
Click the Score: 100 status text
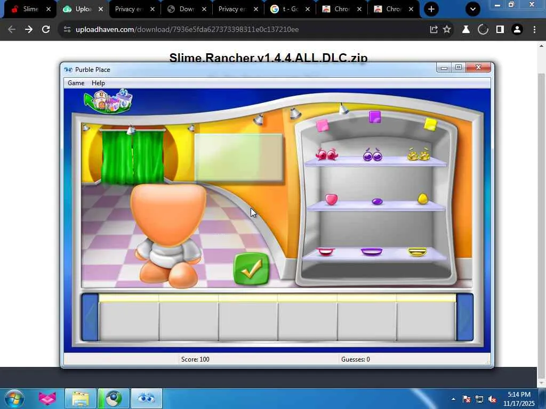pyautogui.click(x=195, y=359)
